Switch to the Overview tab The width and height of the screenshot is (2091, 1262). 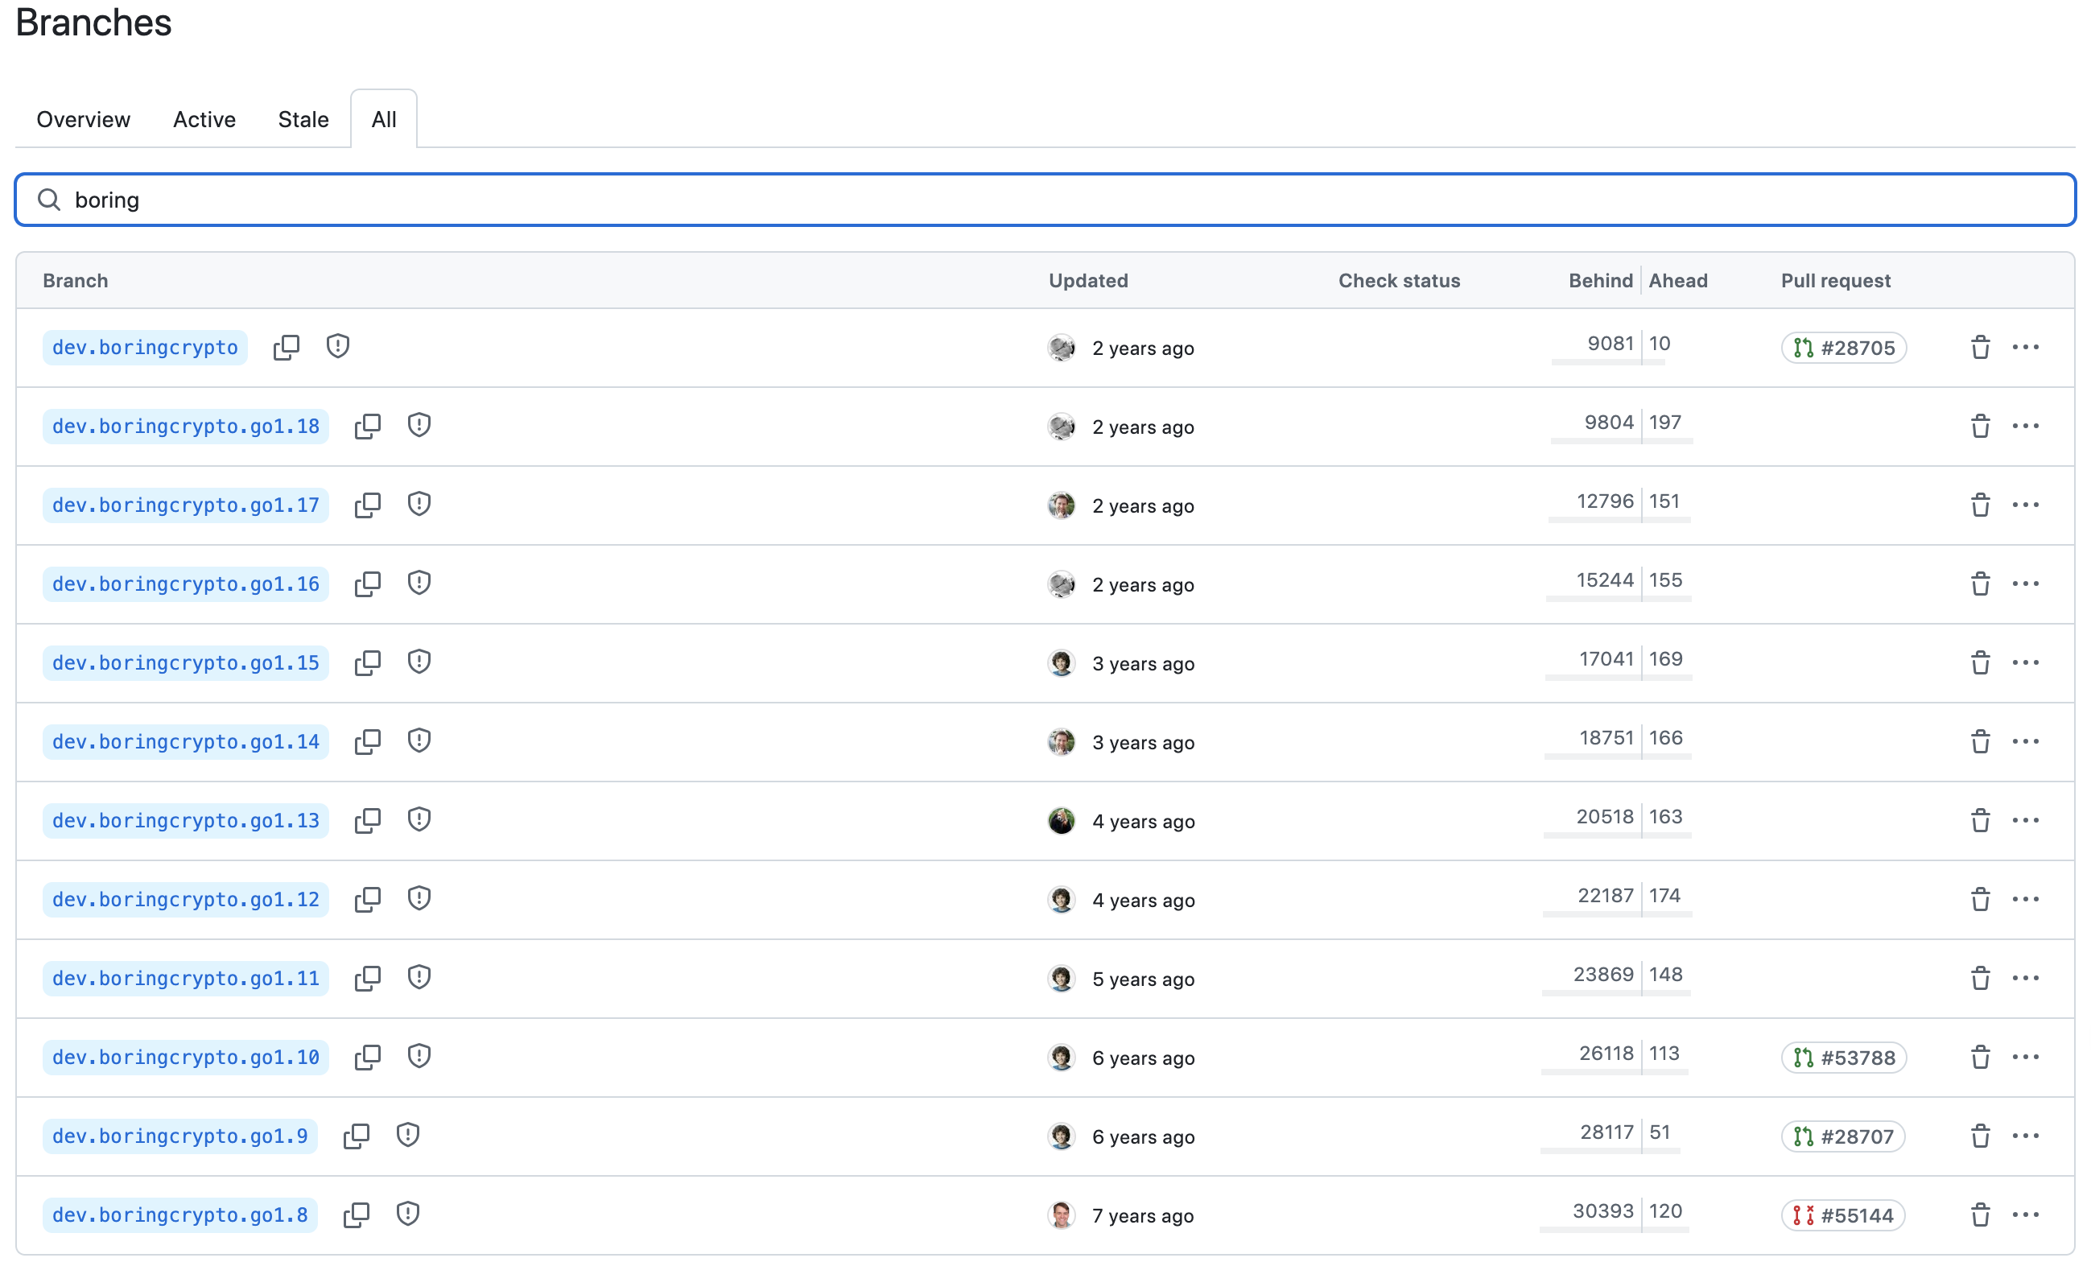click(x=83, y=120)
